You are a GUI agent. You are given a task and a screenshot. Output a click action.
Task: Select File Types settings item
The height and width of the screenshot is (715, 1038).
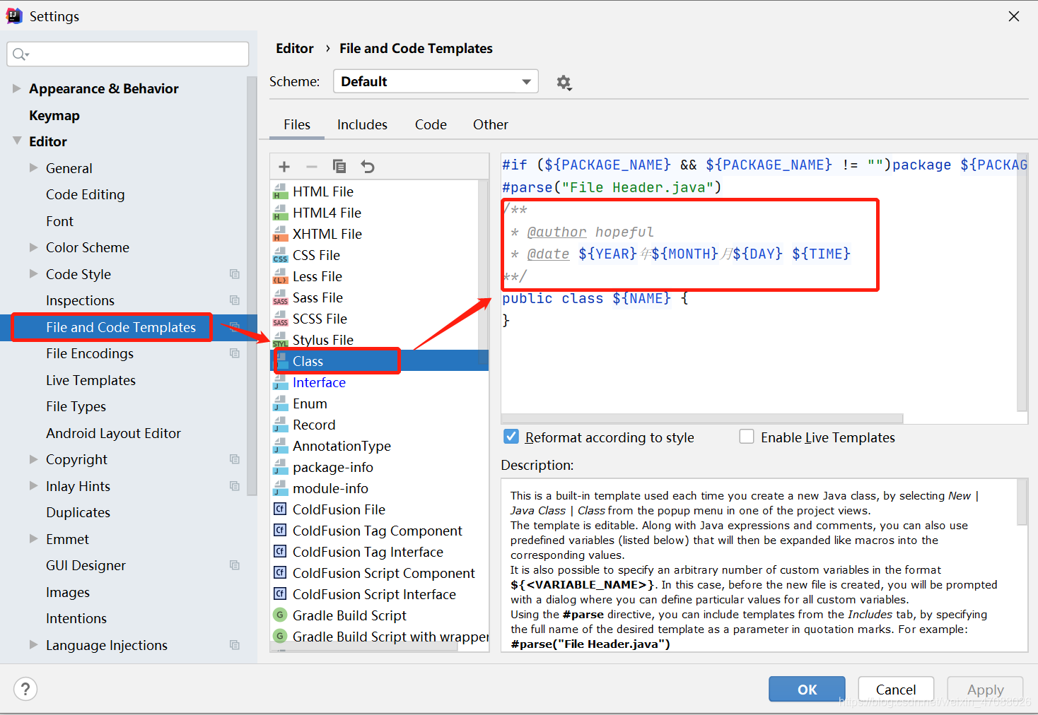coord(76,406)
